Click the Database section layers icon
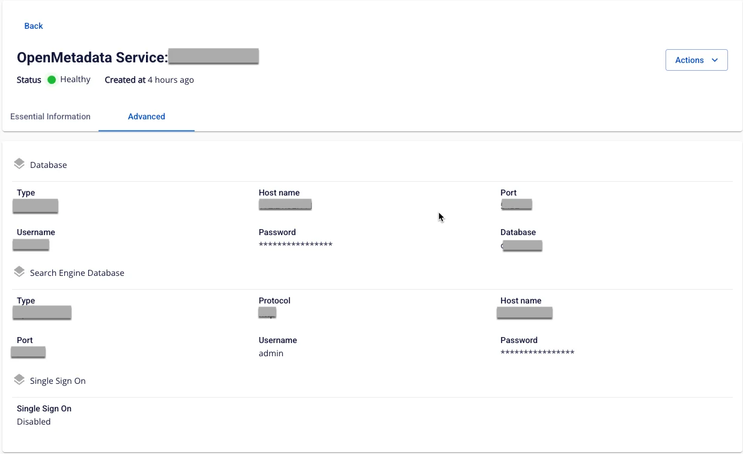Image resolution: width=743 pixels, height=454 pixels. tap(19, 164)
